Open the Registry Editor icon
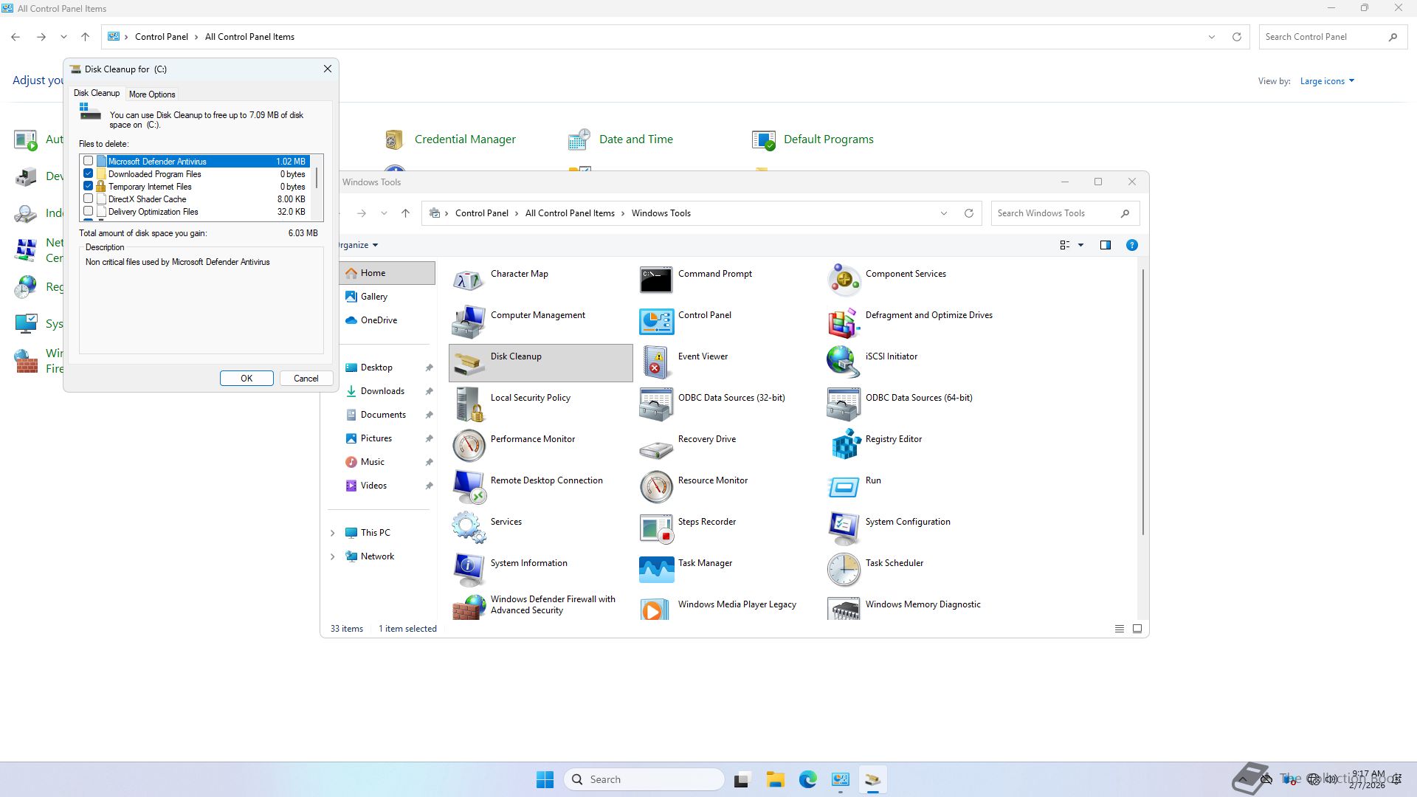This screenshot has width=1417, height=797. tap(844, 444)
